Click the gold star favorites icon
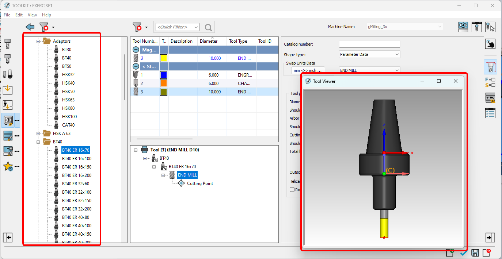Screen dimensions: 502x259 [x=8, y=166]
